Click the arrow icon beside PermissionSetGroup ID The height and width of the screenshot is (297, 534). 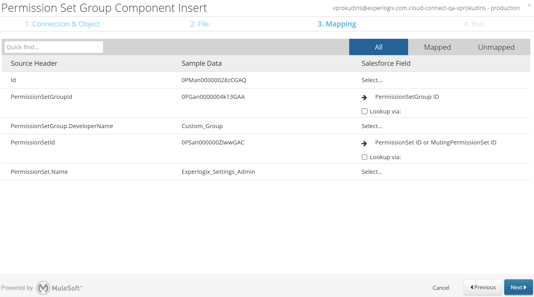pos(364,98)
